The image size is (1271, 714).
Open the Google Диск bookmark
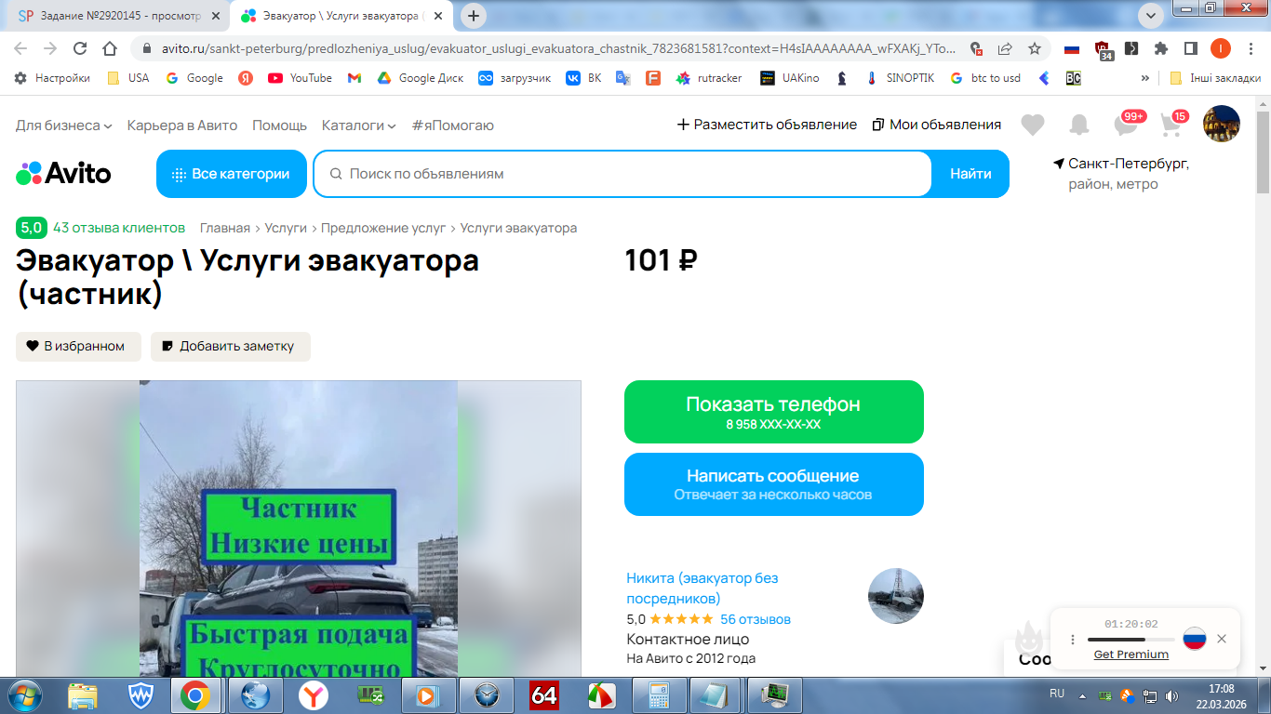point(420,78)
